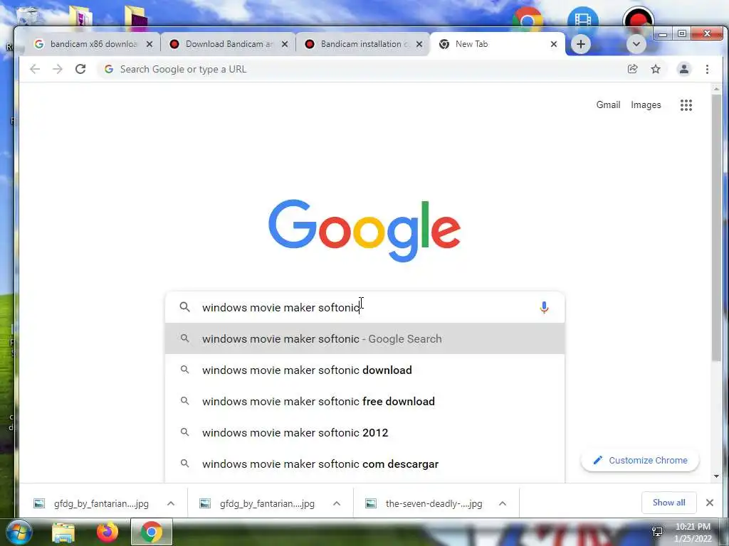Select suggestion 'softonic free download'

tap(365, 401)
